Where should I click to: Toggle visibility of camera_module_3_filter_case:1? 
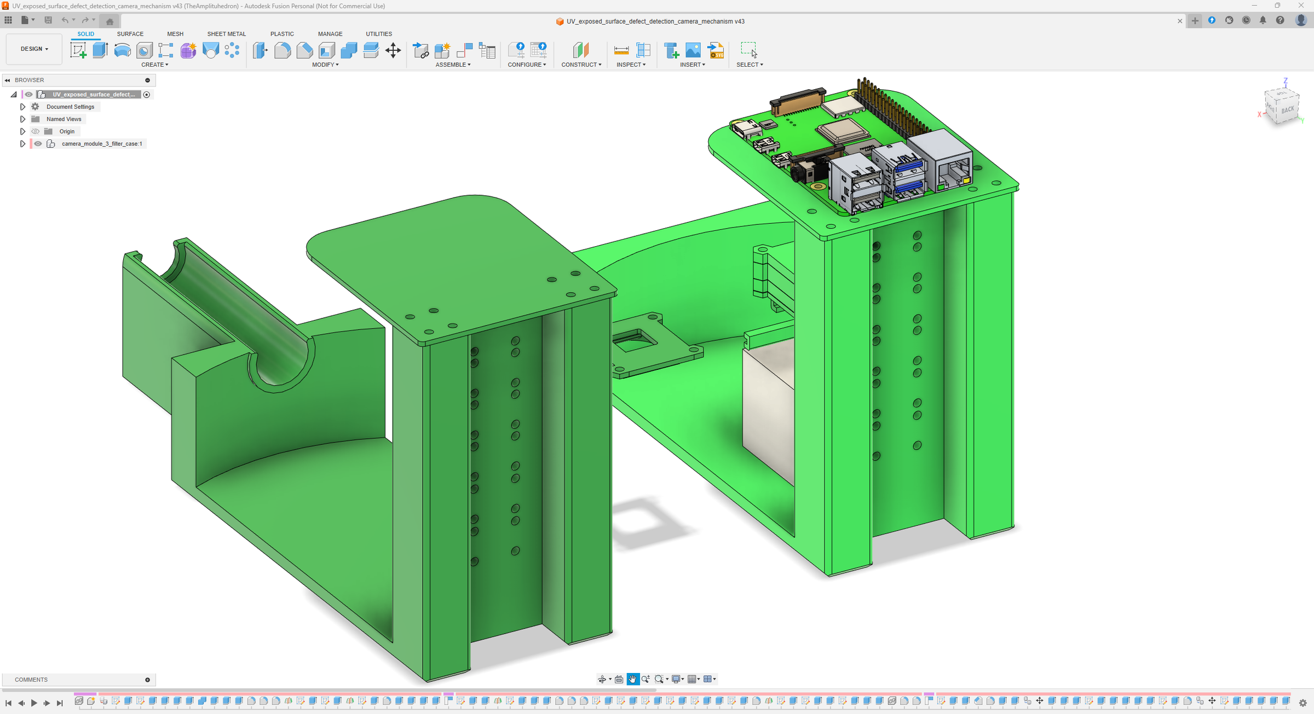coord(38,144)
